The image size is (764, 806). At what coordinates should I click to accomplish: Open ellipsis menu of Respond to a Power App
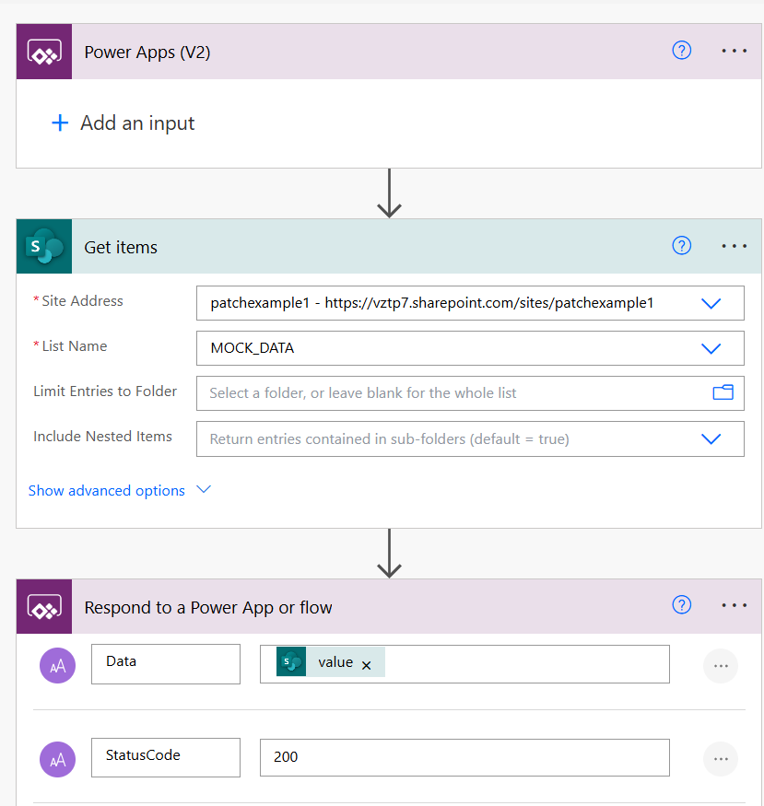point(734,605)
